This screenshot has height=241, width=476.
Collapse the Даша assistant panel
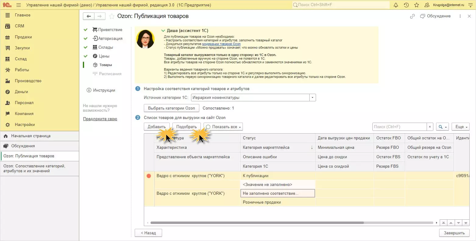point(163,30)
